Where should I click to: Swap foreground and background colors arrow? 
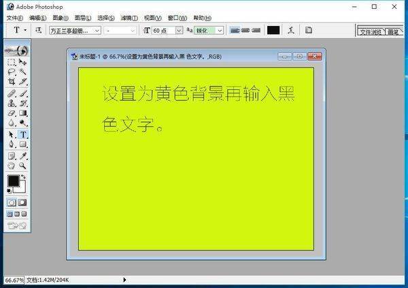pos(23,177)
